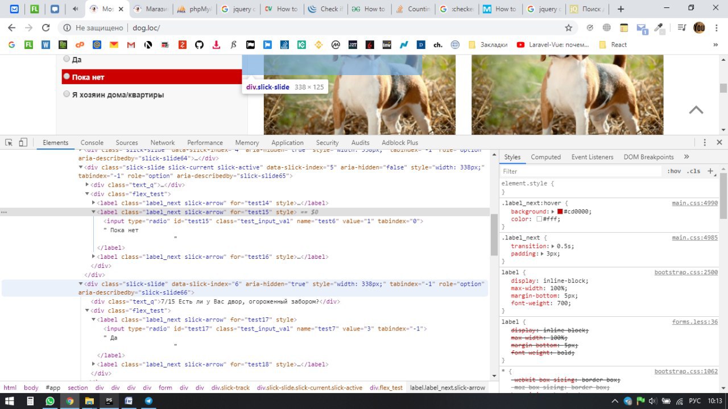
Task: Click the address bar showing dog.loc/
Action: [x=313, y=27]
